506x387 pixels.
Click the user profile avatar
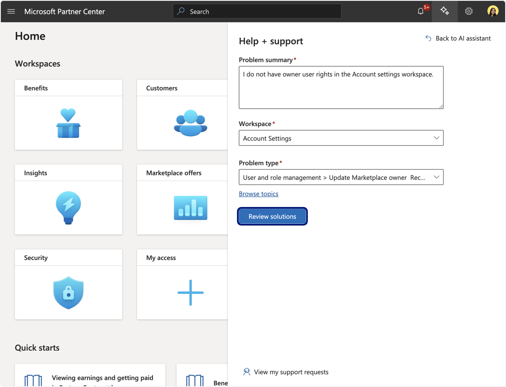coord(493,11)
